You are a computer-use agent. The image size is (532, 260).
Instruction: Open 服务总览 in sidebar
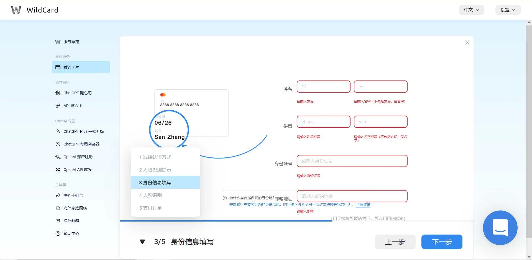[x=71, y=42]
